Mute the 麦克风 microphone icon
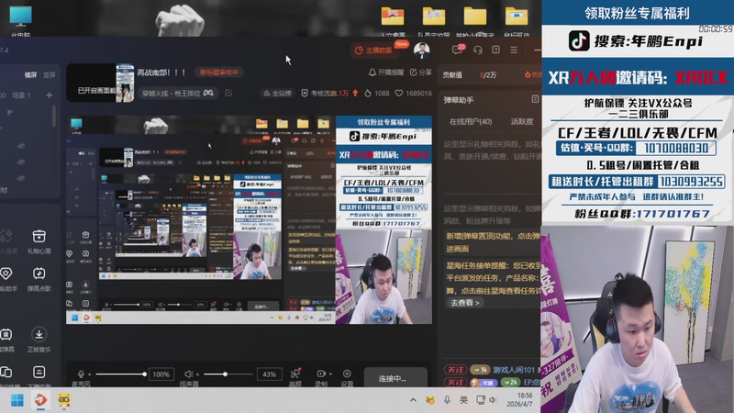Screen dimensions: 734x413 click(x=81, y=374)
